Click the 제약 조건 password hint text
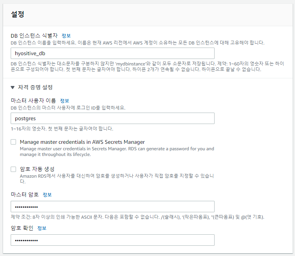 138,217
